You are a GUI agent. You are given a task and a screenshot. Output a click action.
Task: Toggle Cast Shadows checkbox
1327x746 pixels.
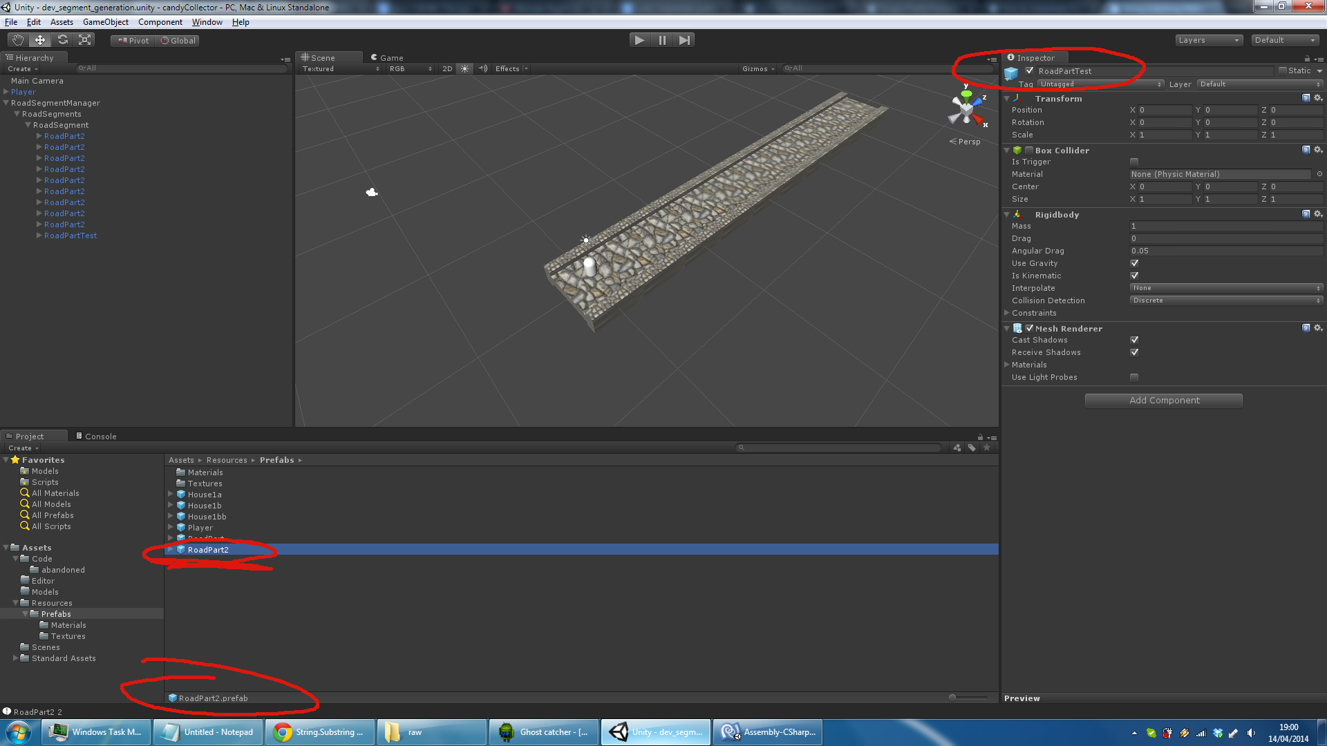[1134, 340]
